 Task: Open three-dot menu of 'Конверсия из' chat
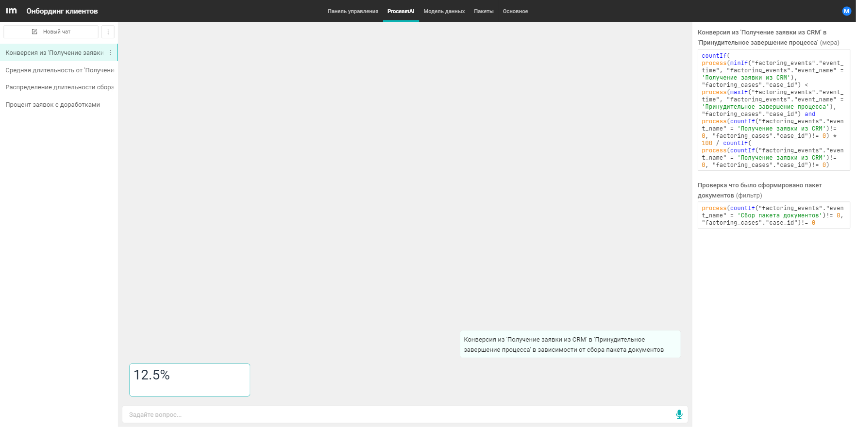110,52
